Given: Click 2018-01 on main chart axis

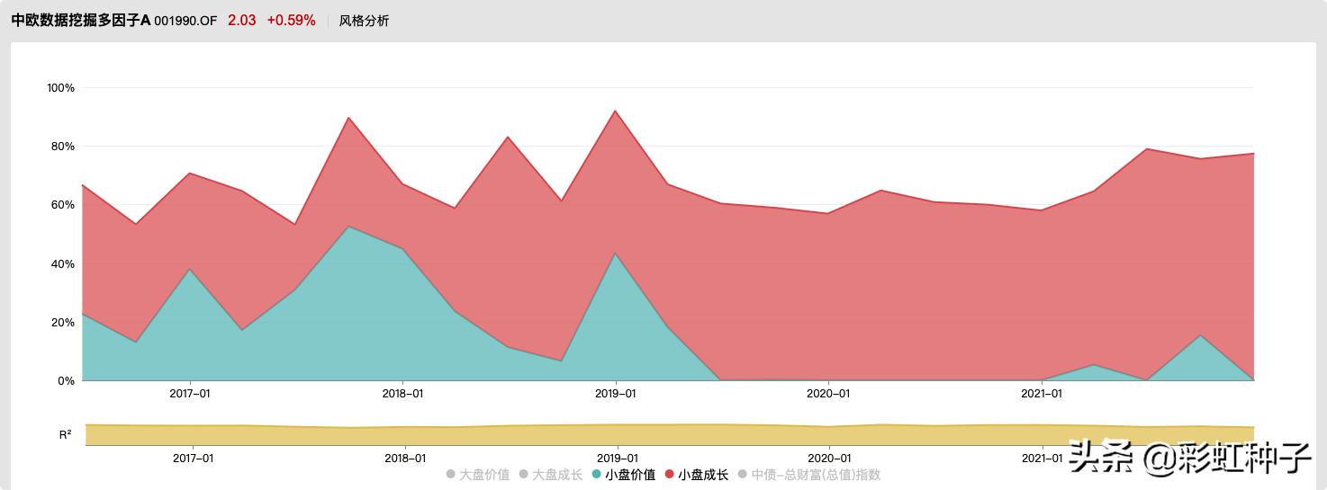Looking at the screenshot, I should click(x=402, y=394).
